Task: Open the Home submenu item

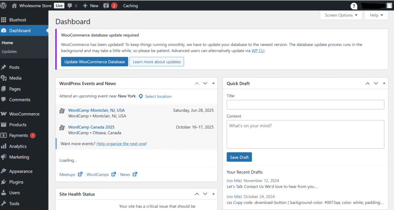Action: 7,43
